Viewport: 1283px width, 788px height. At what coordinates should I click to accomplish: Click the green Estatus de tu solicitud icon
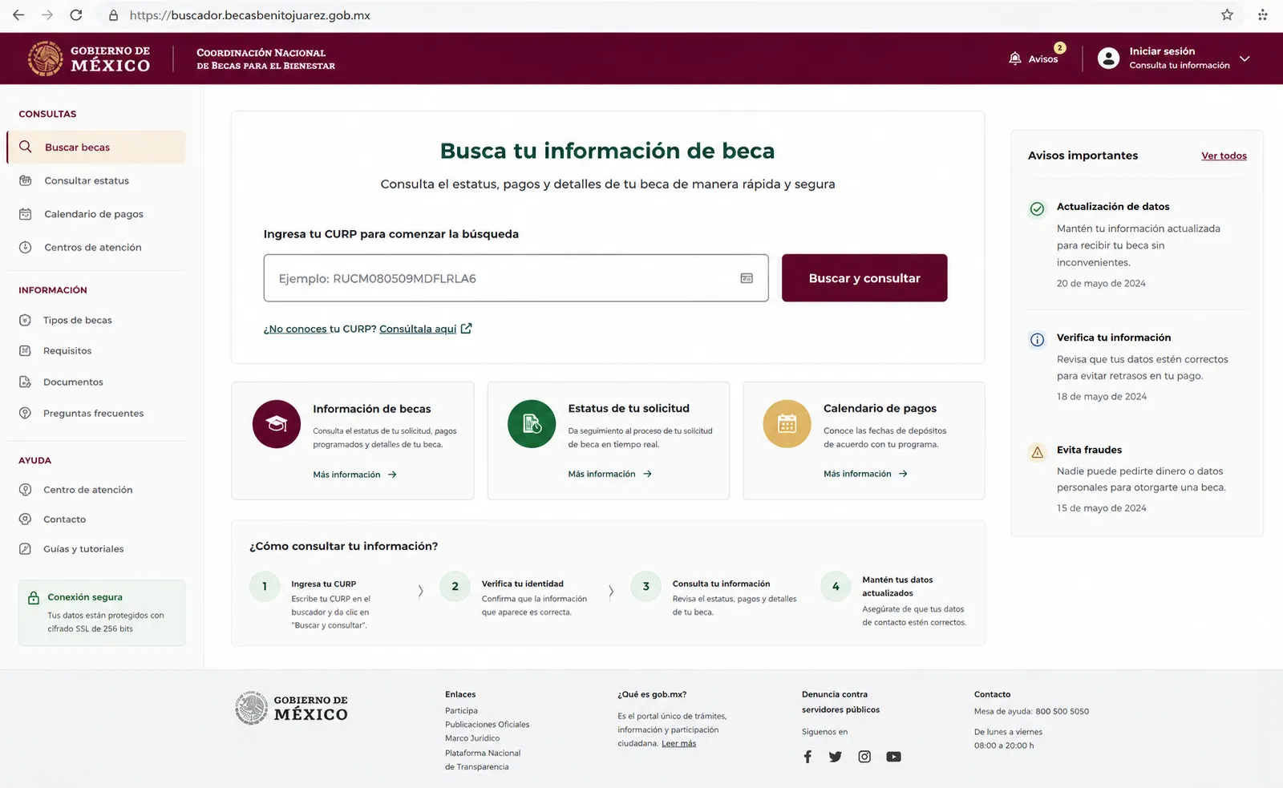[x=532, y=424]
